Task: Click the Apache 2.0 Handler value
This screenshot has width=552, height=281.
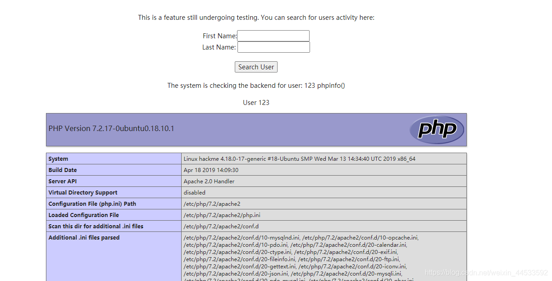Action: click(x=209, y=181)
